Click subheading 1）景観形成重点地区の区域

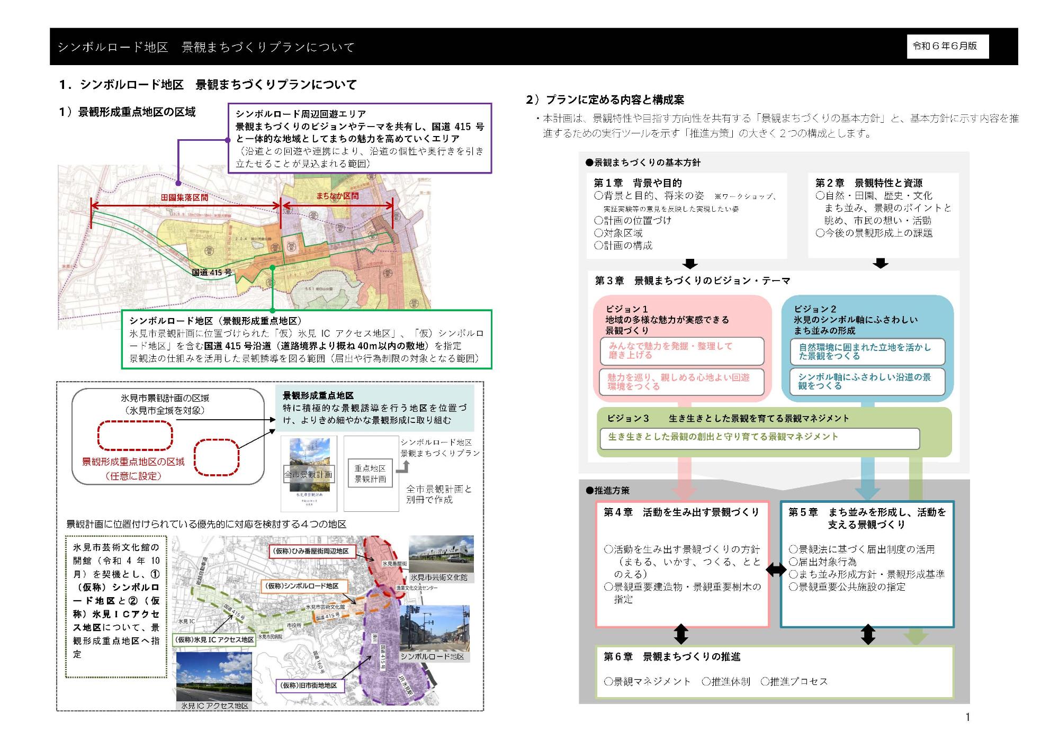tap(127, 112)
